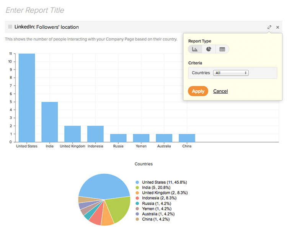Click the India bar in chart

(50, 122)
